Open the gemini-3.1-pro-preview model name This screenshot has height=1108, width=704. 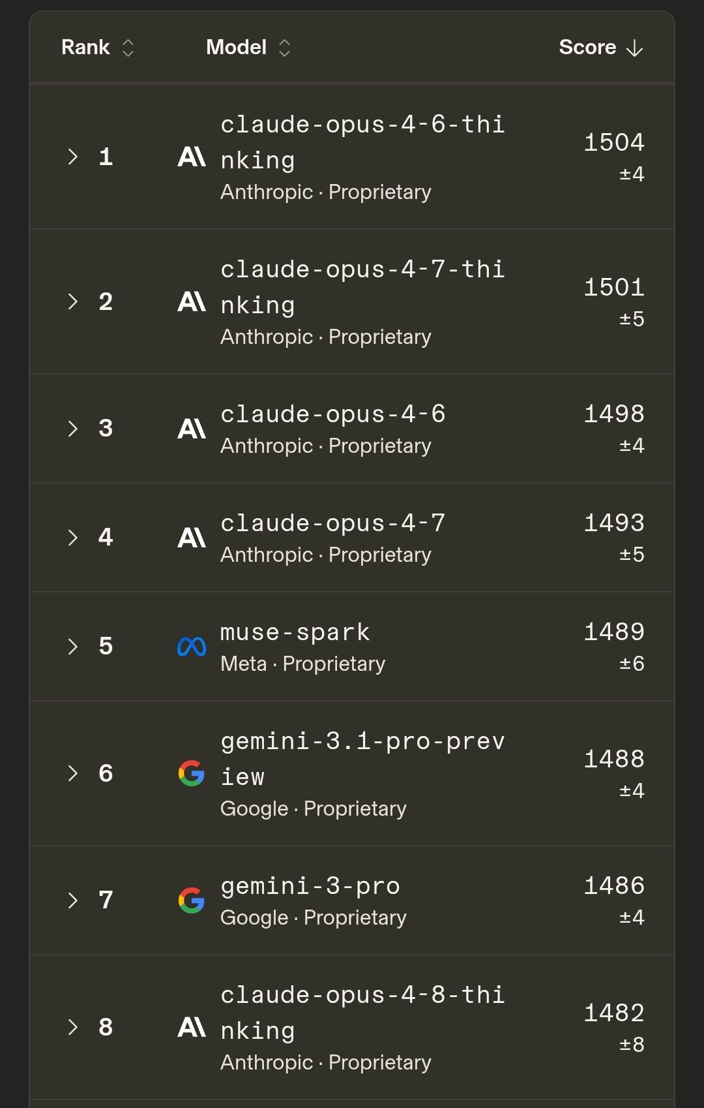coord(362,759)
